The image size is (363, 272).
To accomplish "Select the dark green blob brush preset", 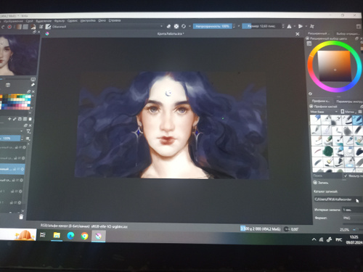I will click(328, 152).
